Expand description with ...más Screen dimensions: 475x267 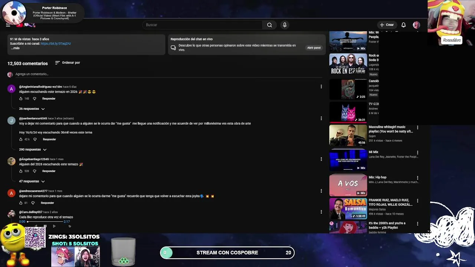pyautogui.click(x=15, y=48)
